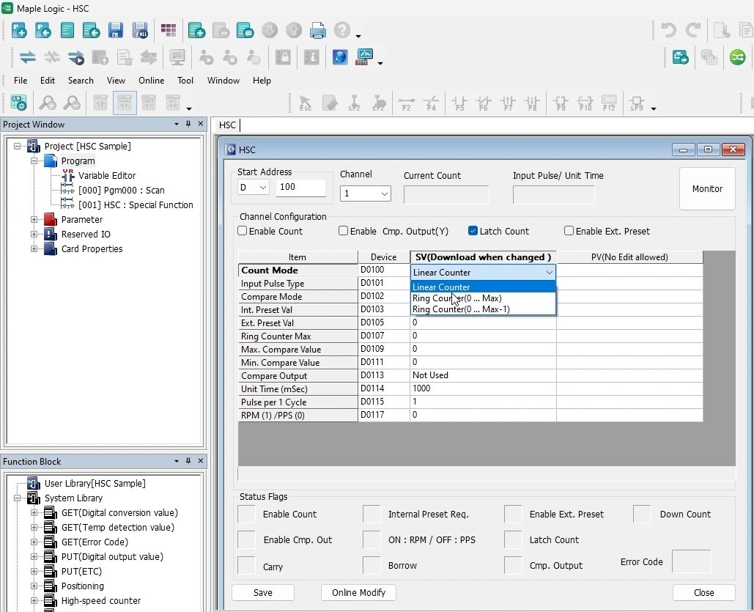The image size is (754, 612).
Task: Open the Online menu
Action: (x=151, y=81)
